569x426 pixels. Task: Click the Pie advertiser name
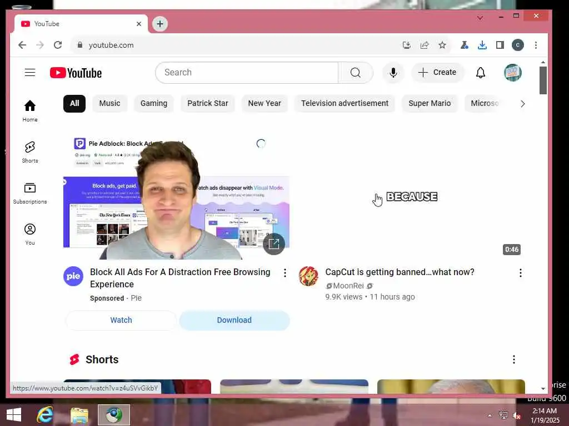click(136, 298)
